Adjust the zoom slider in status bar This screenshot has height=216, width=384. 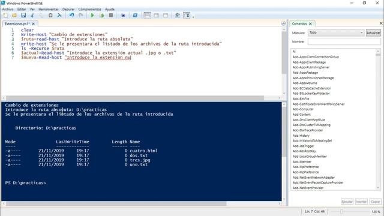(341, 212)
